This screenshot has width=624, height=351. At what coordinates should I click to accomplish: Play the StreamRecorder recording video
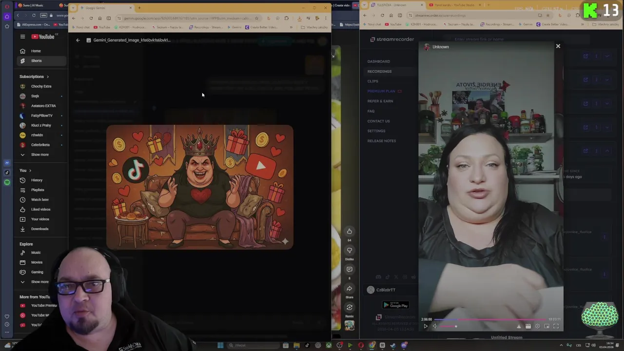coord(426,326)
